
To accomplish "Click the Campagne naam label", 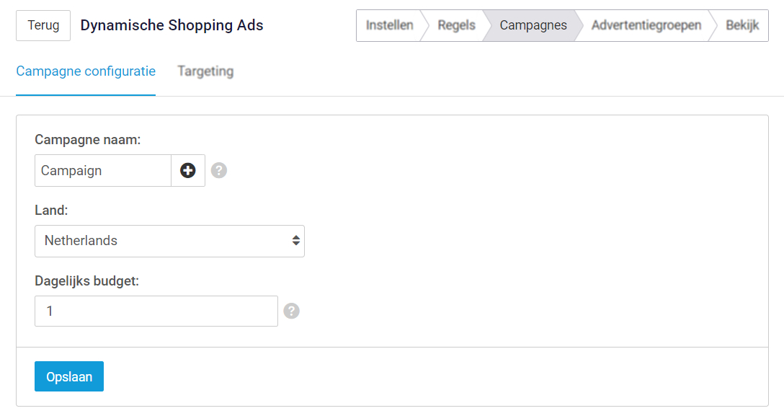I will click(87, 139).
